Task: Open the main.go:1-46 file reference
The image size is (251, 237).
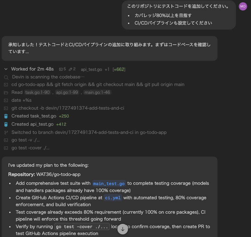Action: tap(97, 93)
